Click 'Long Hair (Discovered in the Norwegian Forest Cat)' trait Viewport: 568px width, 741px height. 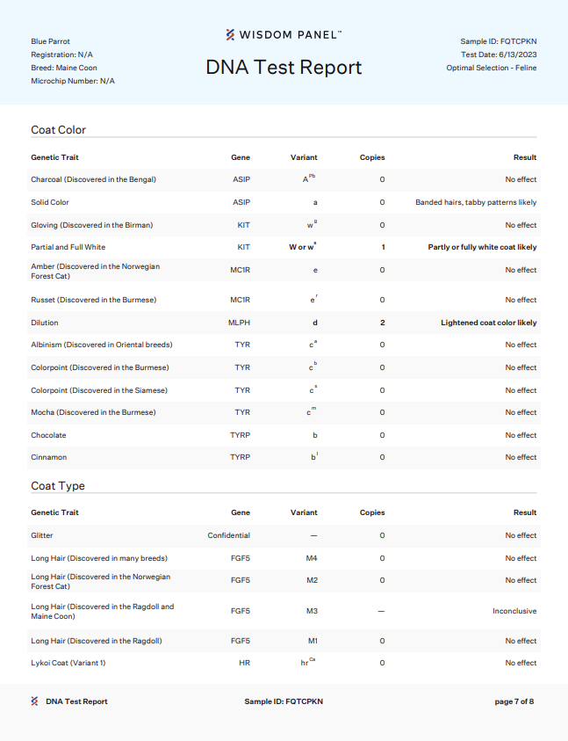pyautogui.click(x=101, y=581)
